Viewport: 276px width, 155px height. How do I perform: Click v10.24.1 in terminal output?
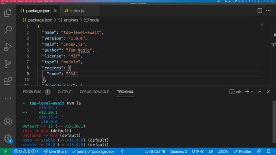tap(48, 108)
